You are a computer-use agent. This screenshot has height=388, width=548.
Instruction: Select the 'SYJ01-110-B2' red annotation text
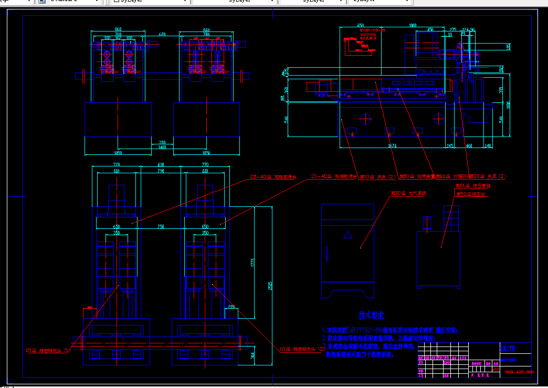coord(373,30)
